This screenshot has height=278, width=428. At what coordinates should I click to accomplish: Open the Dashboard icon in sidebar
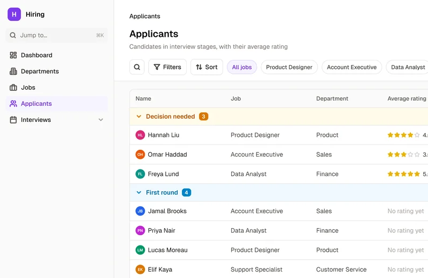point(13,55)
